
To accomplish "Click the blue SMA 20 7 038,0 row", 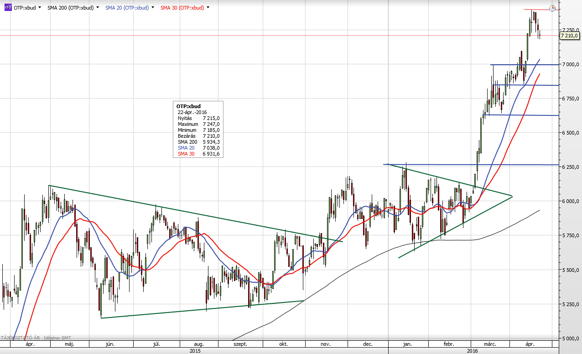I will pyautogui.click(x=198, y=148).
